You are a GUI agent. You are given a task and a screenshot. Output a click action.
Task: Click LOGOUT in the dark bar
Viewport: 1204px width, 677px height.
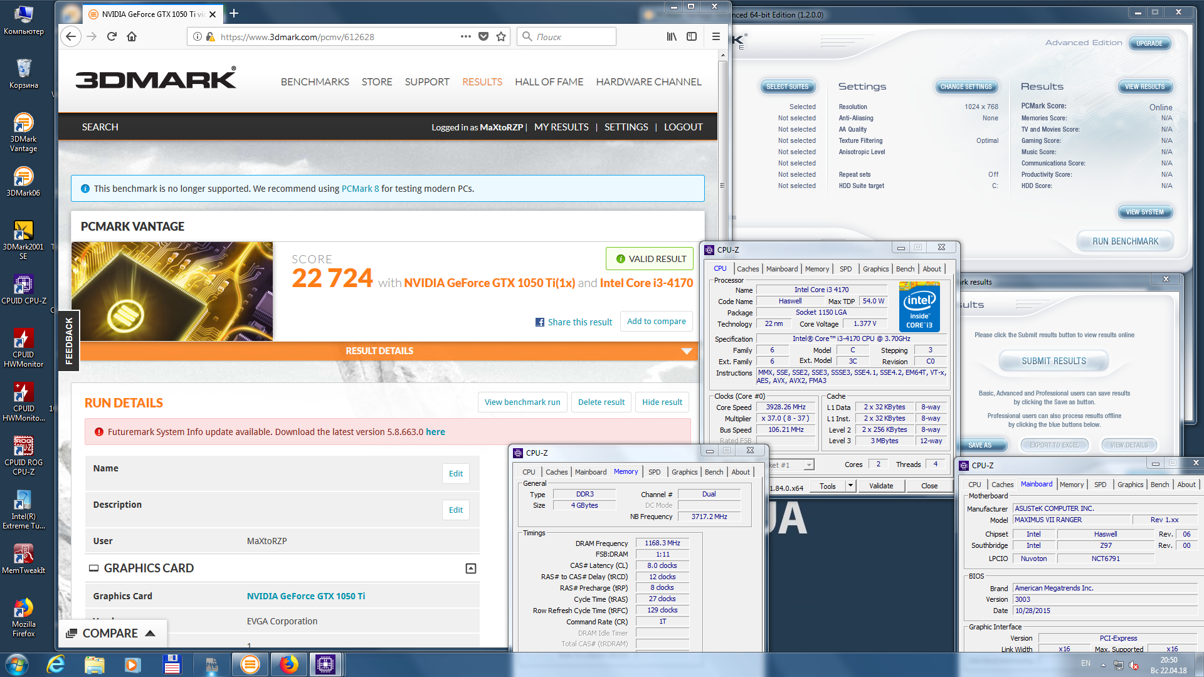(683, 127)
